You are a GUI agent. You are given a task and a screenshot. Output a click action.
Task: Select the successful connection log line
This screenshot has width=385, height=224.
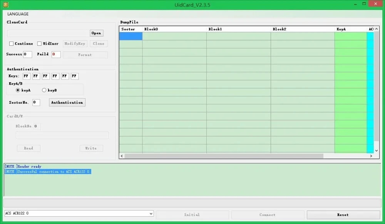[48, 171]
